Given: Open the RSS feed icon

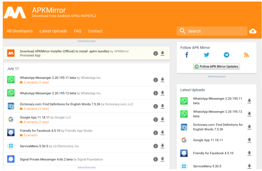Looking at the screenshot, I should point(246,55).
